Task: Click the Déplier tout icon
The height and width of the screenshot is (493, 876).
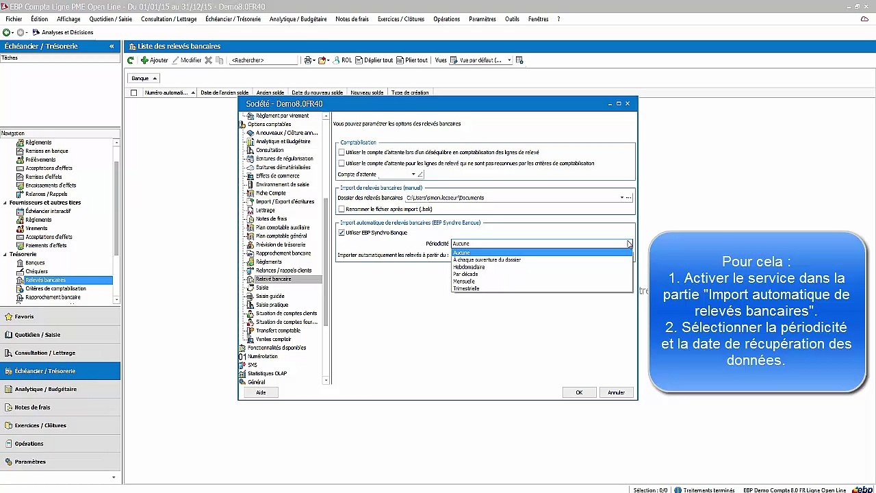Action: [x=359, y=60]
